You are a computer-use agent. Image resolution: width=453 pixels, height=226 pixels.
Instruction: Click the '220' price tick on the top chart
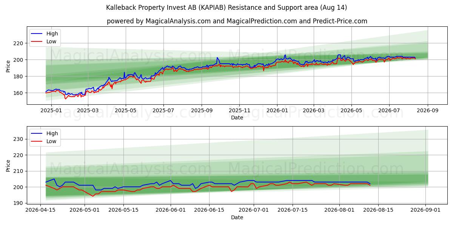pos(19,43)
